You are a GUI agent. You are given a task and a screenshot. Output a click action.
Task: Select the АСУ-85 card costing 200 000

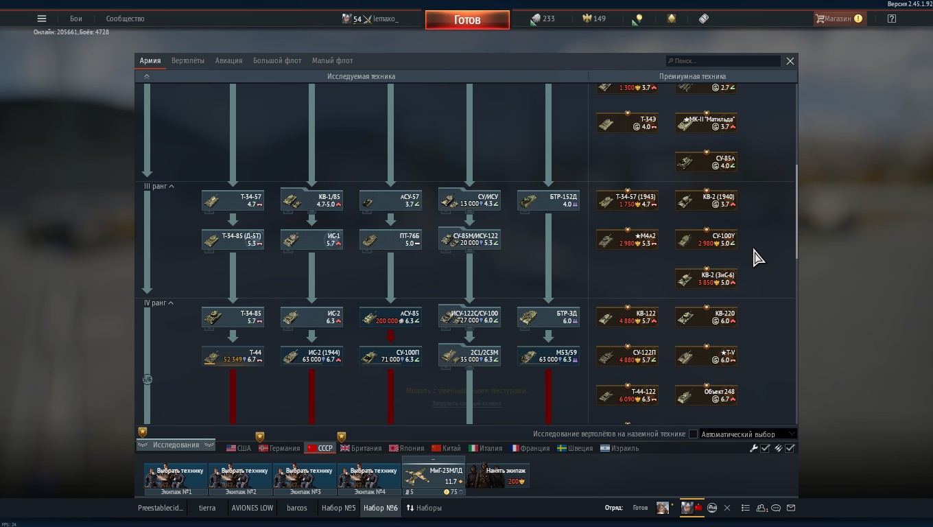pyautogui.click(x=390, y=317)
